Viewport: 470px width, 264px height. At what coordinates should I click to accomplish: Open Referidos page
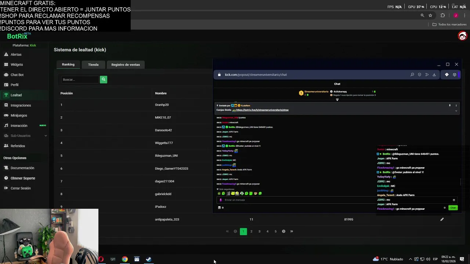(18, 146)
